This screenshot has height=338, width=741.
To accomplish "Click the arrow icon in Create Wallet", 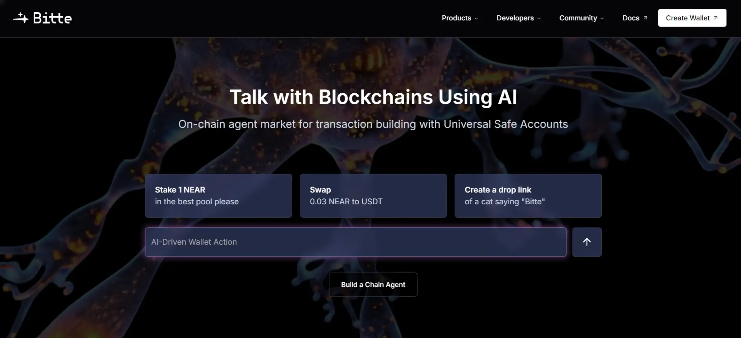I will coord(716,18).
